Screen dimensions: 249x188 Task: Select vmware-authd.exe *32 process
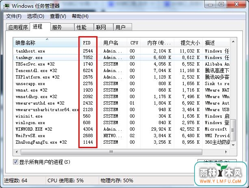[x=121, y=103]
